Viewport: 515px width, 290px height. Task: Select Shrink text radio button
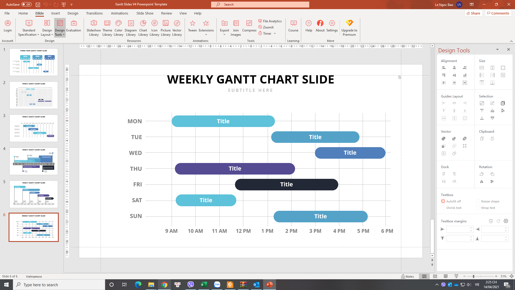pos(443,208)
